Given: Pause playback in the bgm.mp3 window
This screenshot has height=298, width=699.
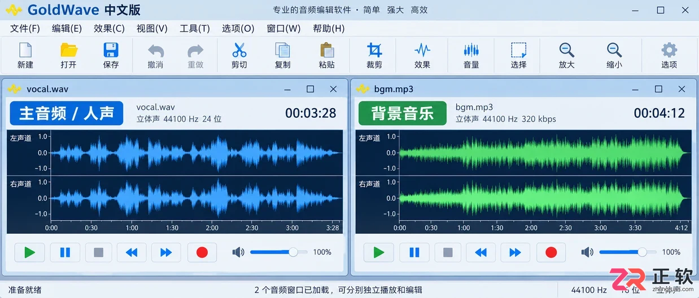Looking at the screenshot, I should point(414,252).
